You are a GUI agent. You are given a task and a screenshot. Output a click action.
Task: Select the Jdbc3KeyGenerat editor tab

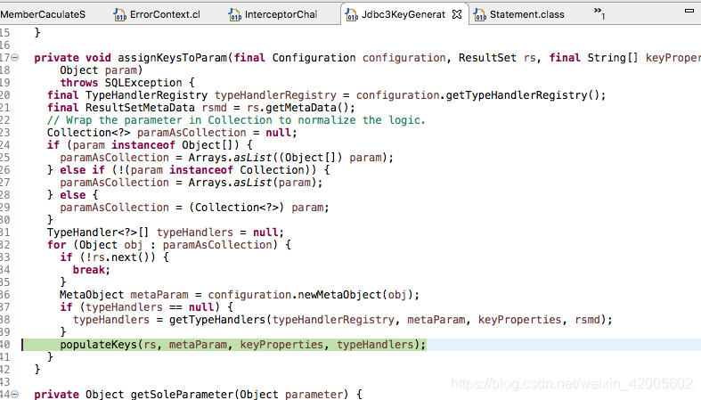click(403, 14)
